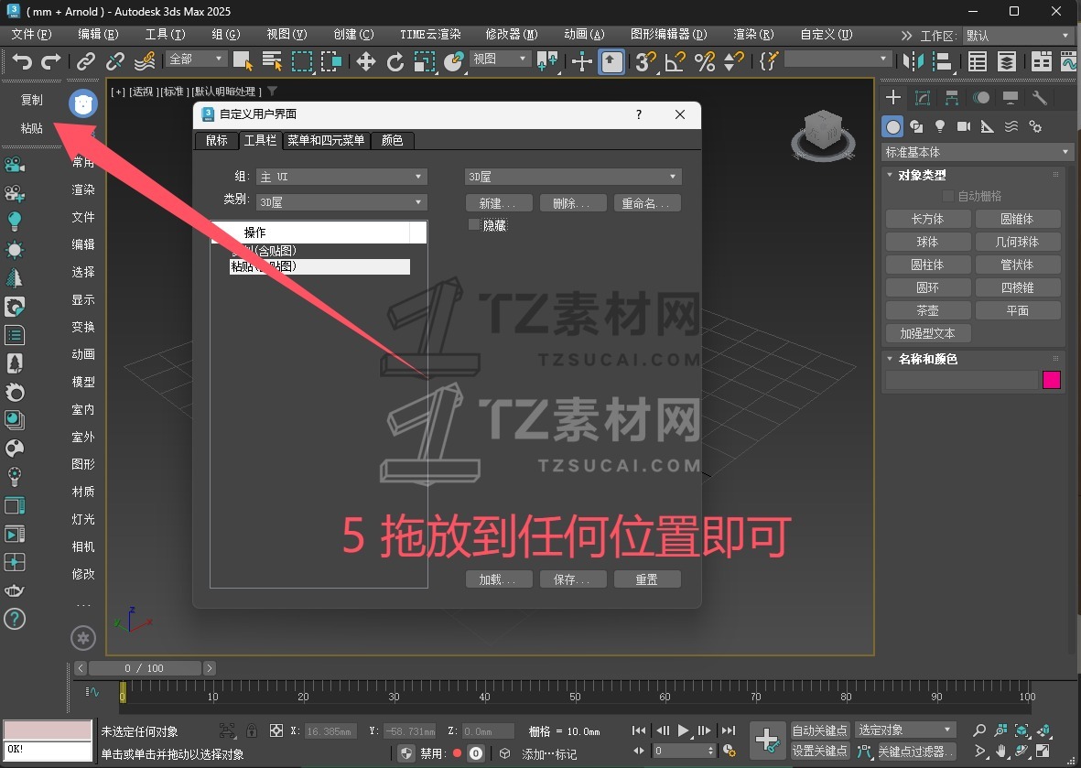Open the 编辑 menu

98,35
